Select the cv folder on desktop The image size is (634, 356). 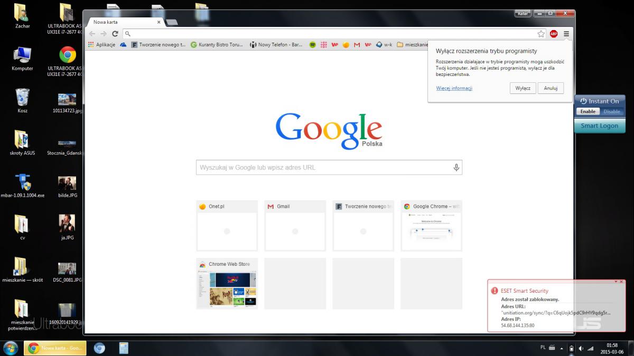coord(22,227)
